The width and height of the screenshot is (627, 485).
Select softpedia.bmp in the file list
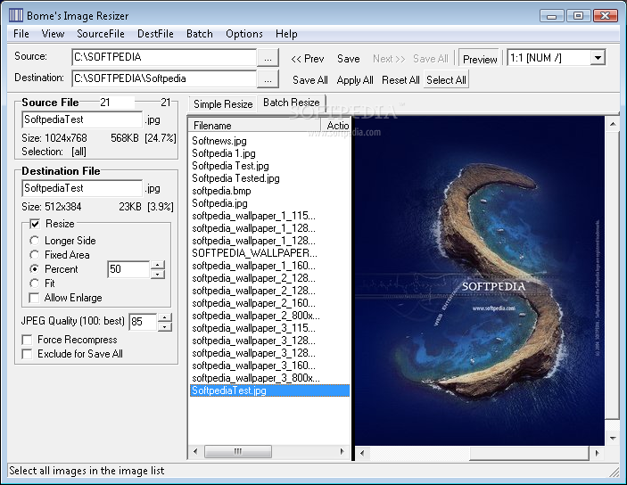tap(221, 191)
